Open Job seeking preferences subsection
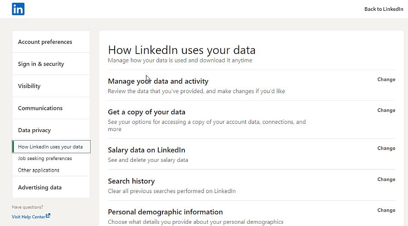The height and width of the screenshot is (226, 408). pyautogui.click(x=45, y=159)
